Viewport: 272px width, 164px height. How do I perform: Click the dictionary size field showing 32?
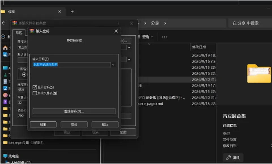coord(23,103)
